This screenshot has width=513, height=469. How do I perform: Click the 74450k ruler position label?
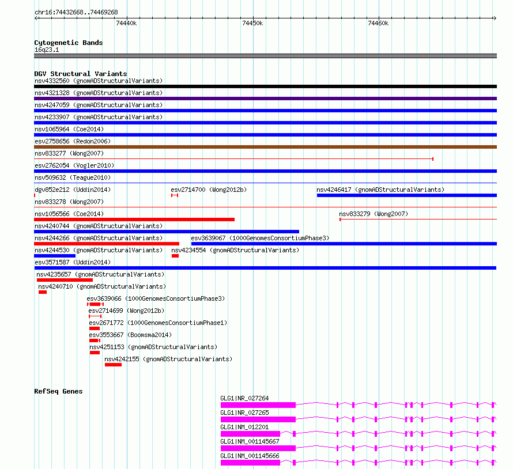pyautogui.click(x=252, y=23)
